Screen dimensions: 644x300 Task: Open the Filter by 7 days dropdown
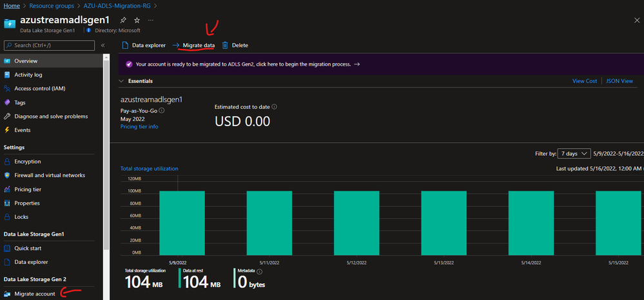[x=574, y=153]
